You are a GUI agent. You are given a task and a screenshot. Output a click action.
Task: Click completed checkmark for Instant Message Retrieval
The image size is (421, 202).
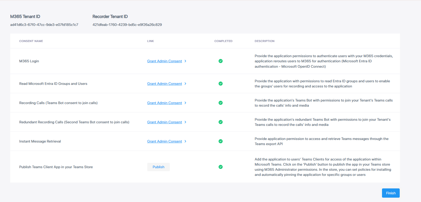click(220, 141)
